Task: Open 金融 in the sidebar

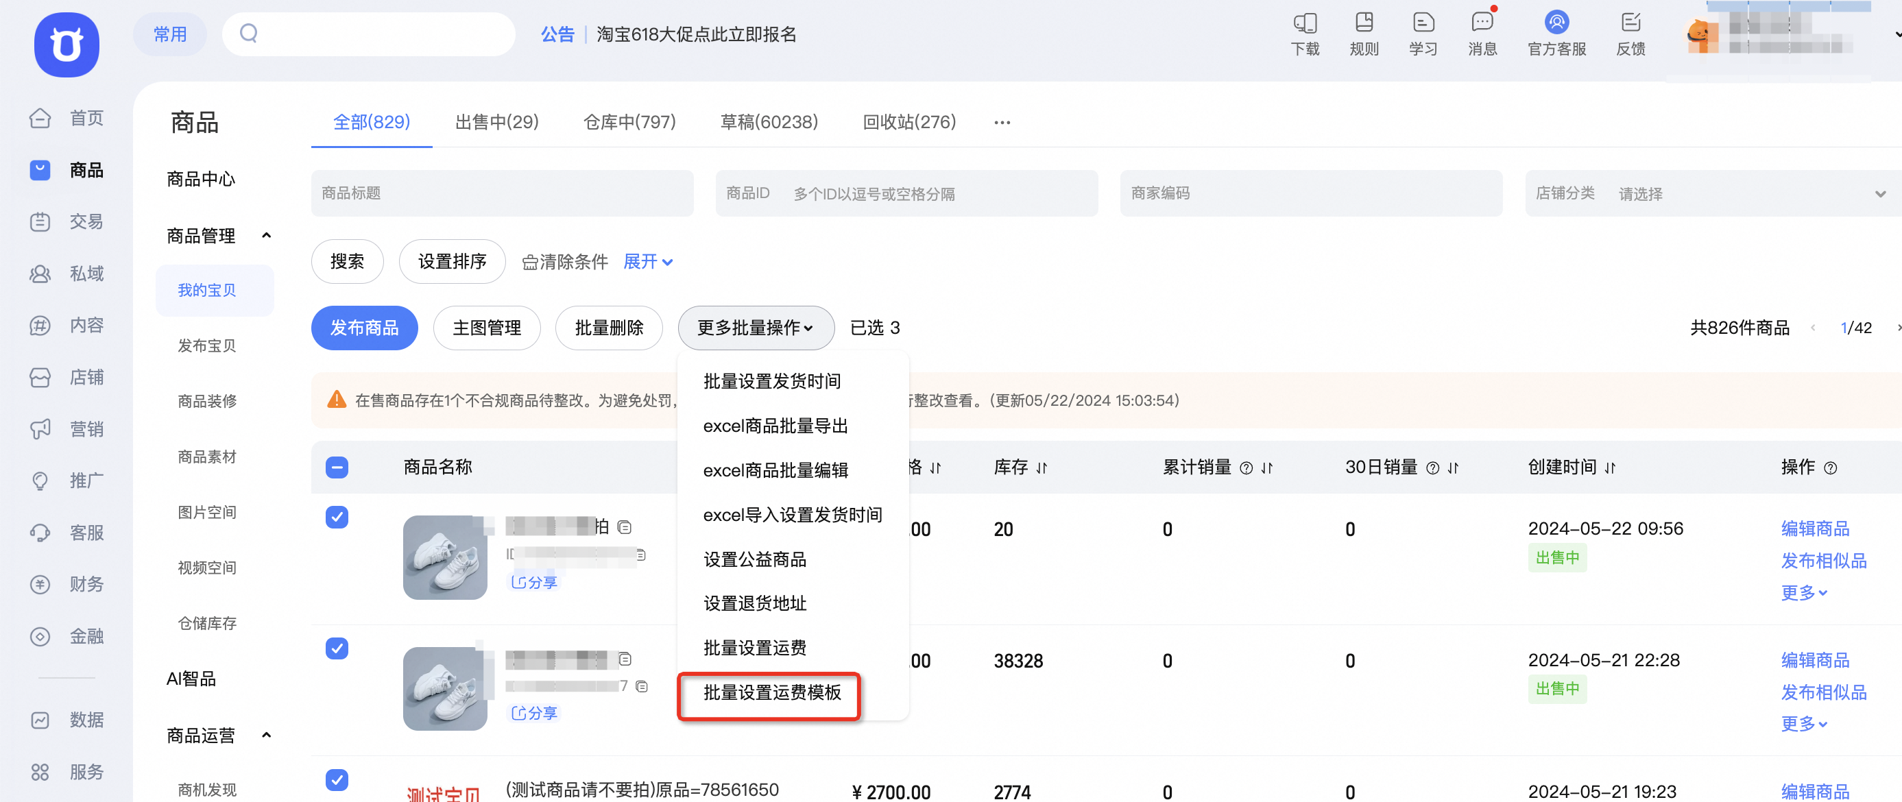Action: pyautogui.click(x=67, y=636)
